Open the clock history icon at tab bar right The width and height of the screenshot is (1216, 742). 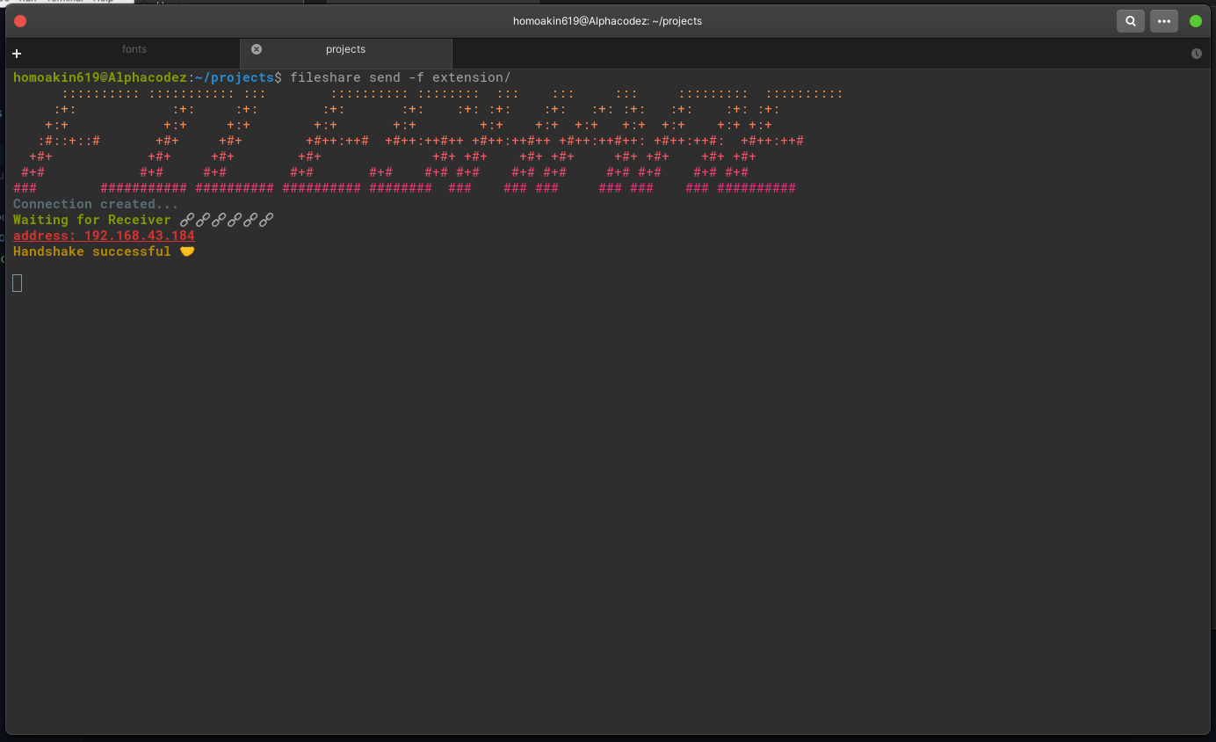pos(1196,54)
